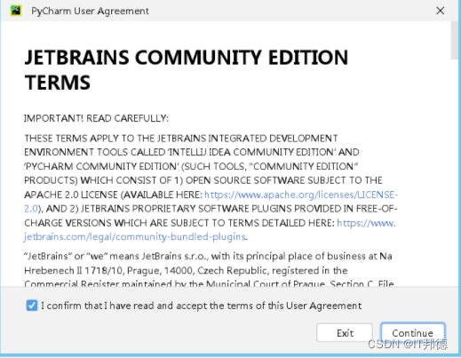Click the PyCharm User Agreement title text

click(x=90, y=11)
